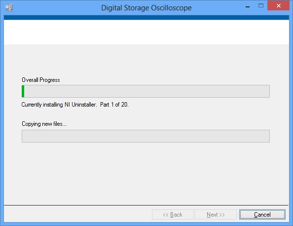Click the installer icon in title bar
Screen dimensions: 293x226
9,8
